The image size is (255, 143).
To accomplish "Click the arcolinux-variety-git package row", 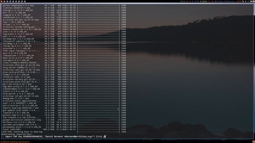I will 64,79.
